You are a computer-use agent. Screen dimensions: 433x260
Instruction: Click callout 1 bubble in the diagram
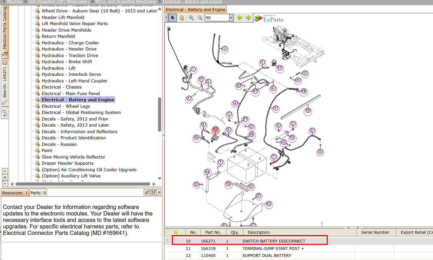[x=193, y=69]
